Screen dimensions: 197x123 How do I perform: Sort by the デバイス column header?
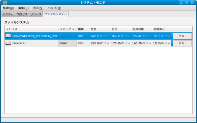click(32, 29)
